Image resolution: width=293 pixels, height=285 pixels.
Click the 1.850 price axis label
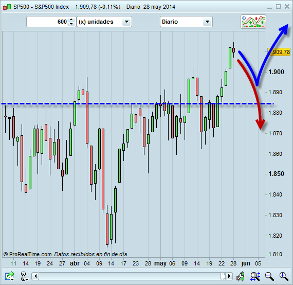coord(276,174)
